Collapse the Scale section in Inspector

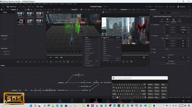pyautogui.click(x=152, y=52)
